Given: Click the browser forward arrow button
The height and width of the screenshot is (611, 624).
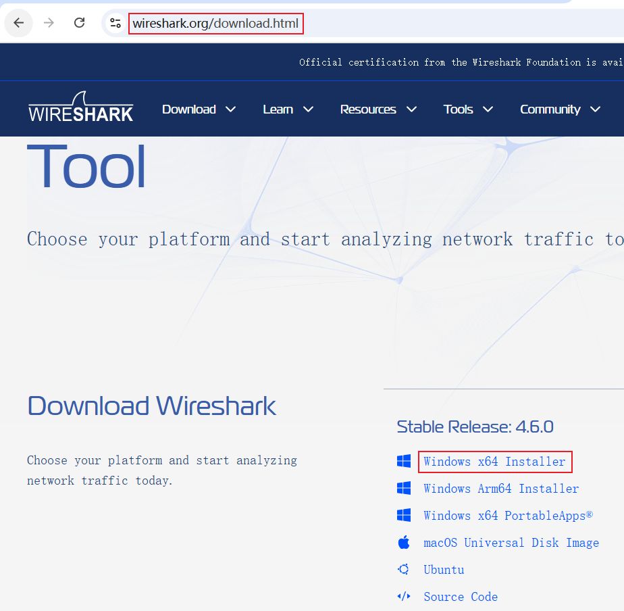Looking at the screenshot, I should 49,23.
